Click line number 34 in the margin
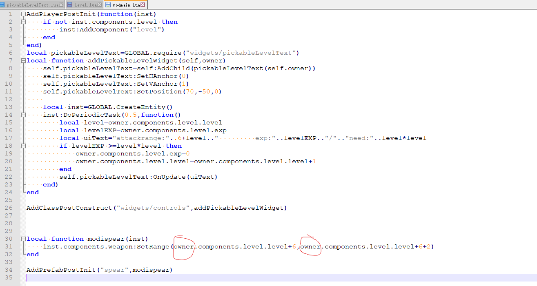This screenshot has width=537, height=286. [x=9, y=270]
